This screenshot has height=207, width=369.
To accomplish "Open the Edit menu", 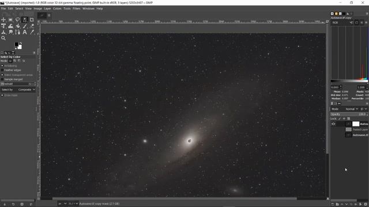I will tap(10, 9).
